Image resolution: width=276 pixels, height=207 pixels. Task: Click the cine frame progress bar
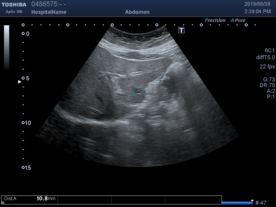coord(237,203)
